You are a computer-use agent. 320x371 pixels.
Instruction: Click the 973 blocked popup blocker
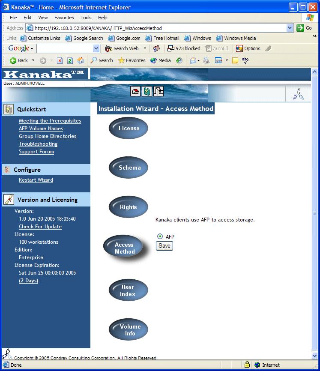(184, 48)
